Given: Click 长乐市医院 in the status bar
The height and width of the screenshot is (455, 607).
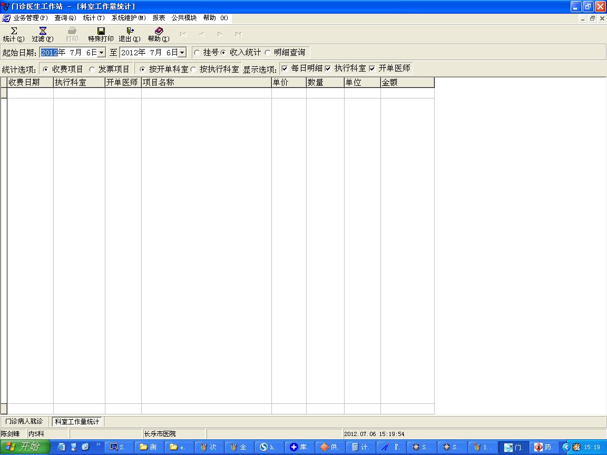Looking at the screenshot, I should click(x=160, y=434).
